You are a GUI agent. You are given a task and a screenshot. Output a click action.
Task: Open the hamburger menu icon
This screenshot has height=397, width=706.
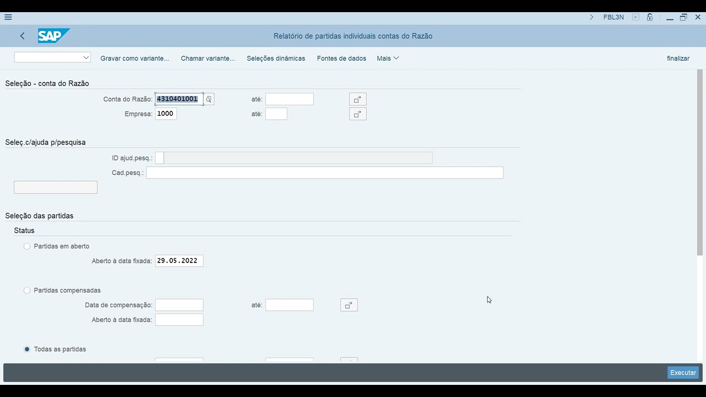click(x=8, y=17)
